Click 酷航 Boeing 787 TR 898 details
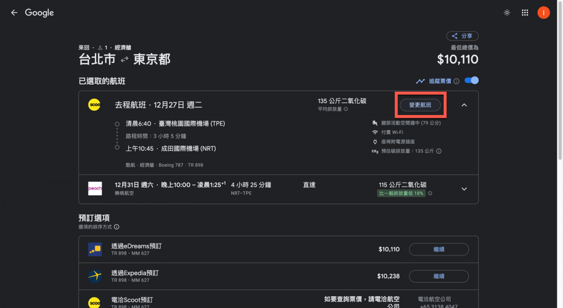Screen dimensions: 563x308 click(164, 165)
